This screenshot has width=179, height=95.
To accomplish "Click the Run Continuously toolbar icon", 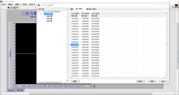I will pyautogui.click(x=11, y=8).
